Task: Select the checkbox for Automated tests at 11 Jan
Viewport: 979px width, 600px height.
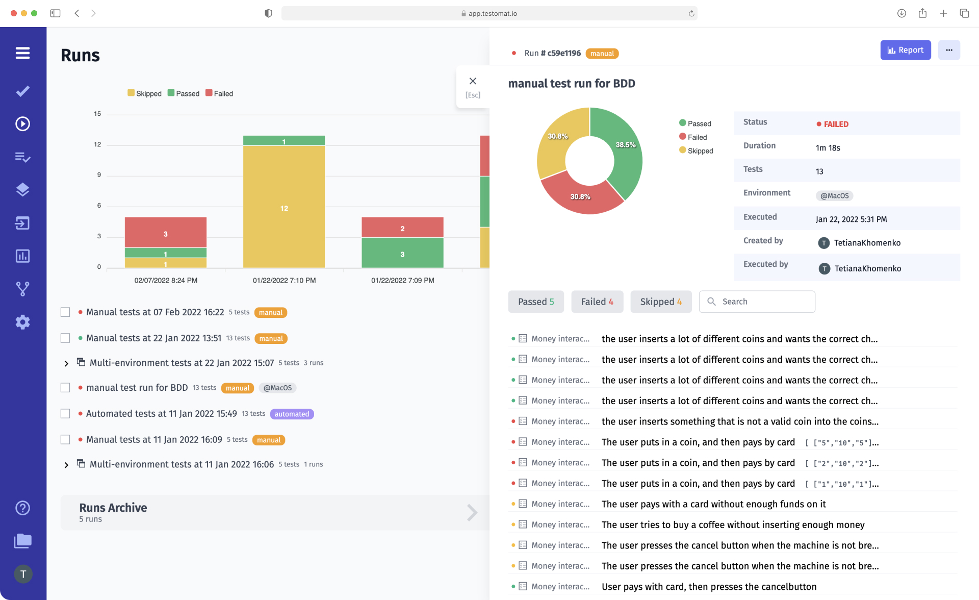Action: click(x=65, y=414)
